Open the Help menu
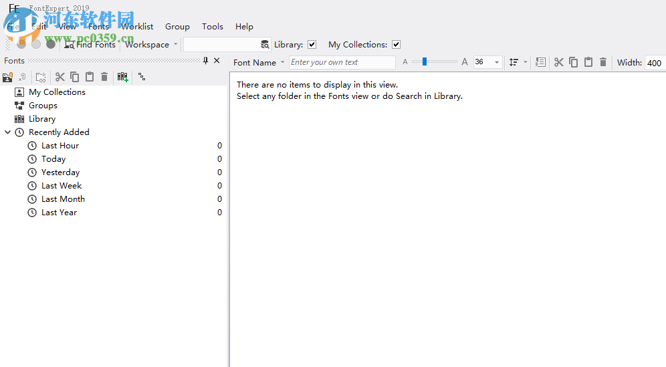This screenshot has width=666, height=367. coord(244,26)
